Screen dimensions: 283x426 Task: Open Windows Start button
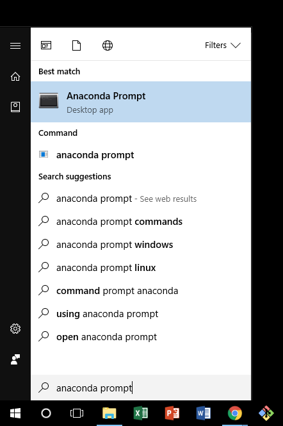(15, 413)
